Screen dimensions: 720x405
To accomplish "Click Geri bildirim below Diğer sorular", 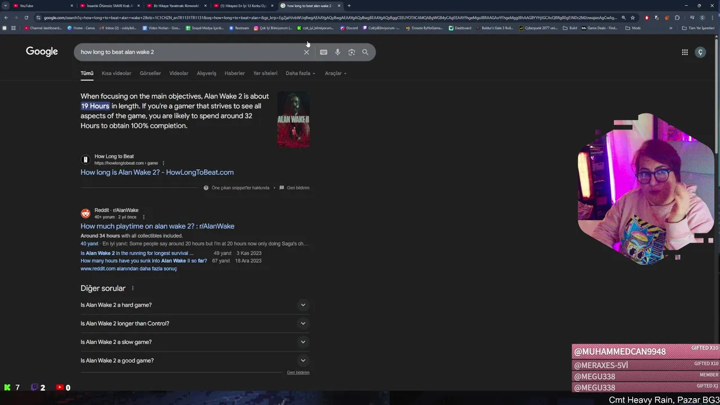I will [x=298, y=372].
